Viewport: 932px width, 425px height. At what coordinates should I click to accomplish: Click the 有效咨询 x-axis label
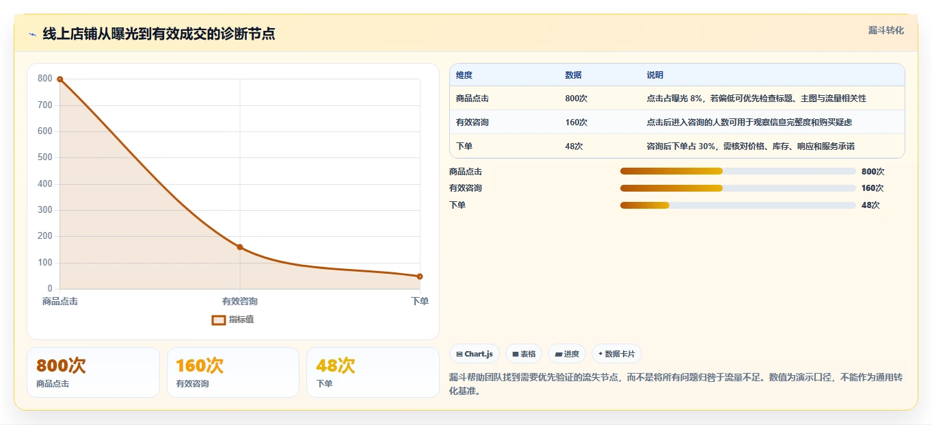pos(240,301)
